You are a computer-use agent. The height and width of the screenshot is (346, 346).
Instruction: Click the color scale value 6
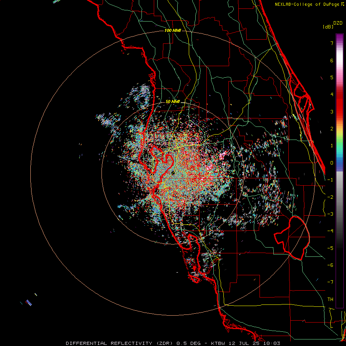[332, 60]
